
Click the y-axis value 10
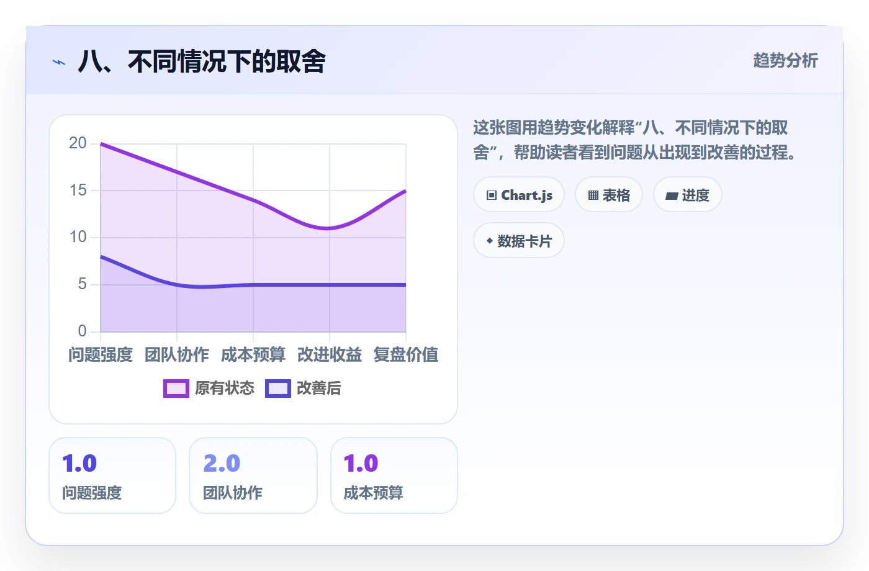78,237
